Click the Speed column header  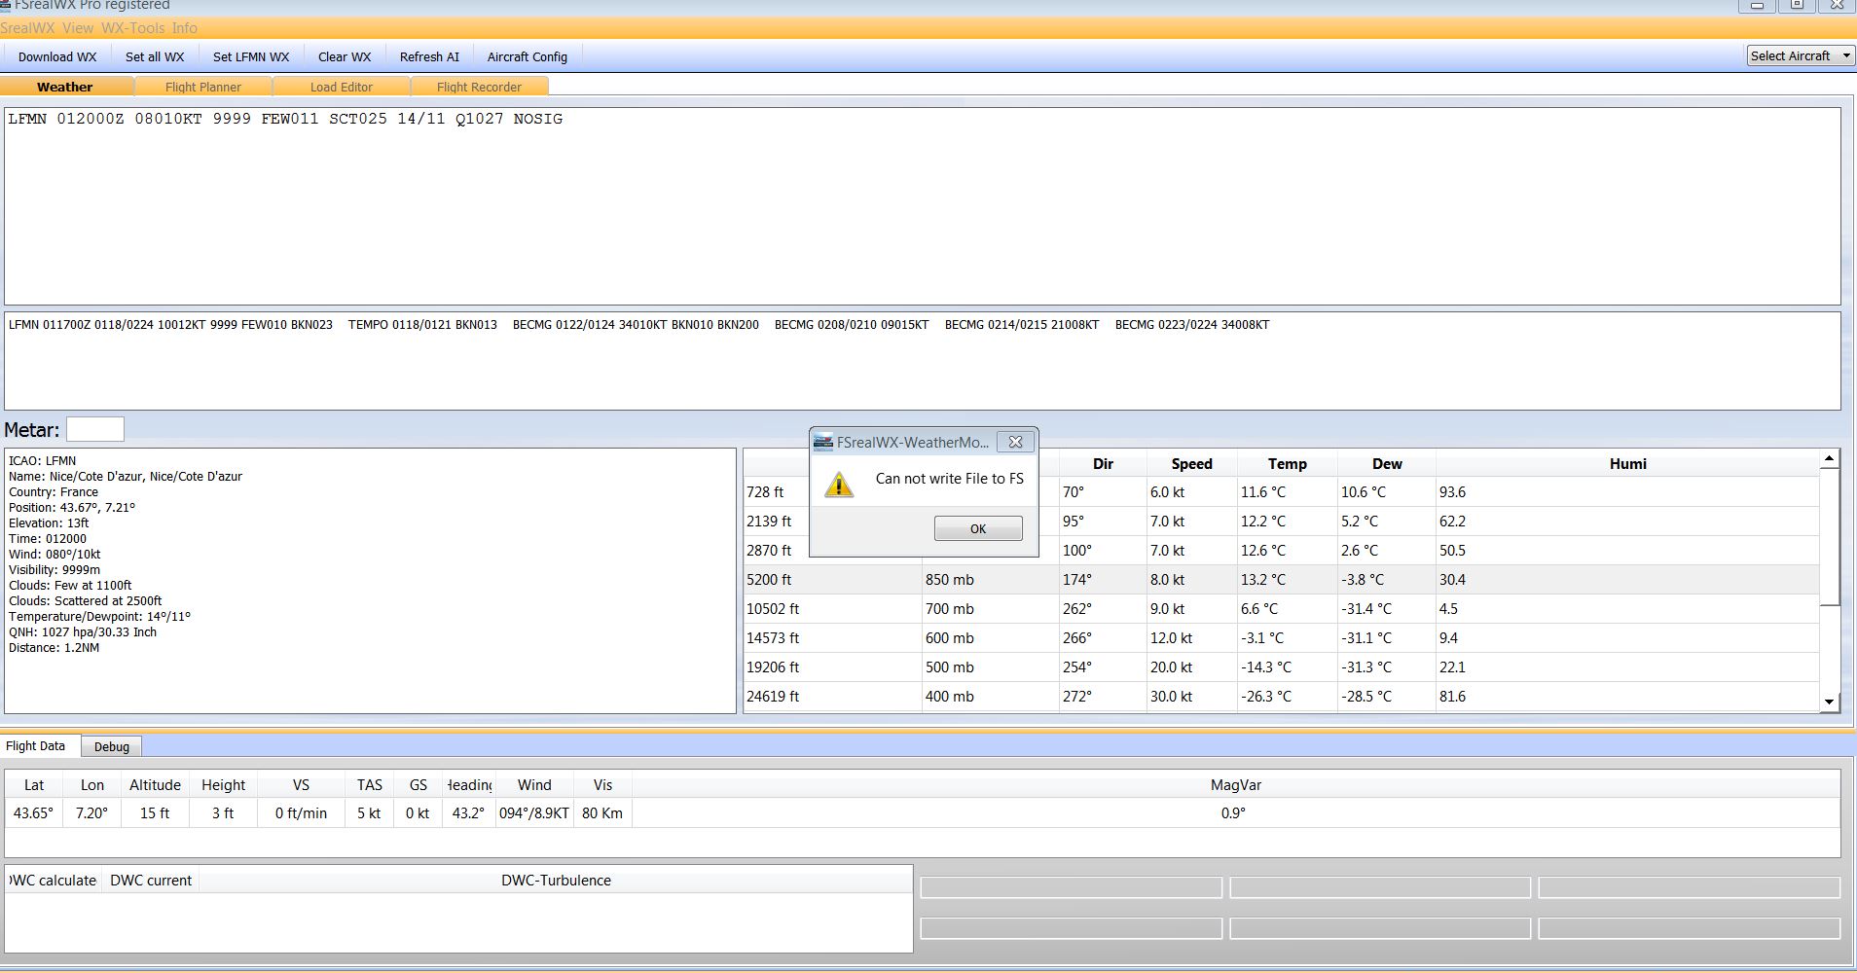tap(1191, 464)
